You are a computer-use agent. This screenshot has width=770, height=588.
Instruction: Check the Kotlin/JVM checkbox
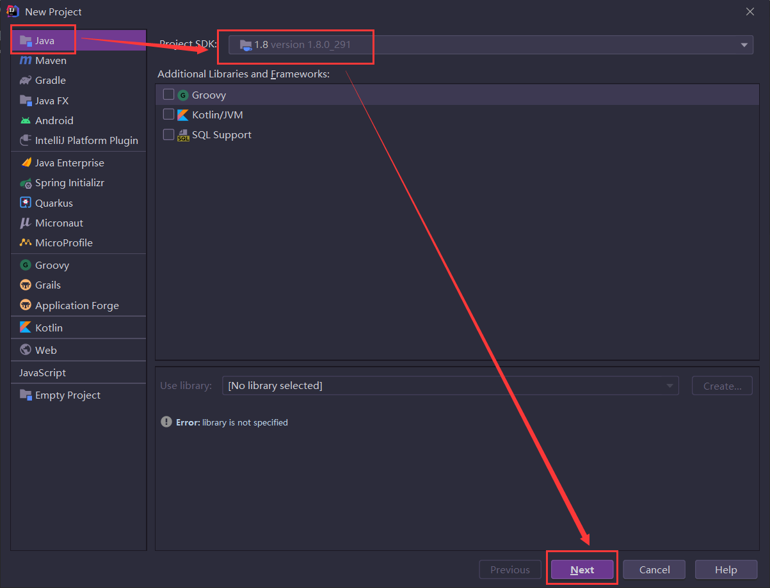pos(168,115)
